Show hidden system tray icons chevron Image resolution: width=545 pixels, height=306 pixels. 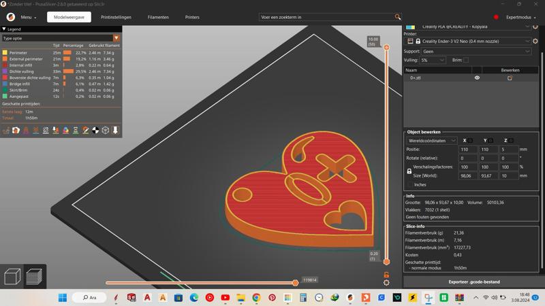pos(476,298)
